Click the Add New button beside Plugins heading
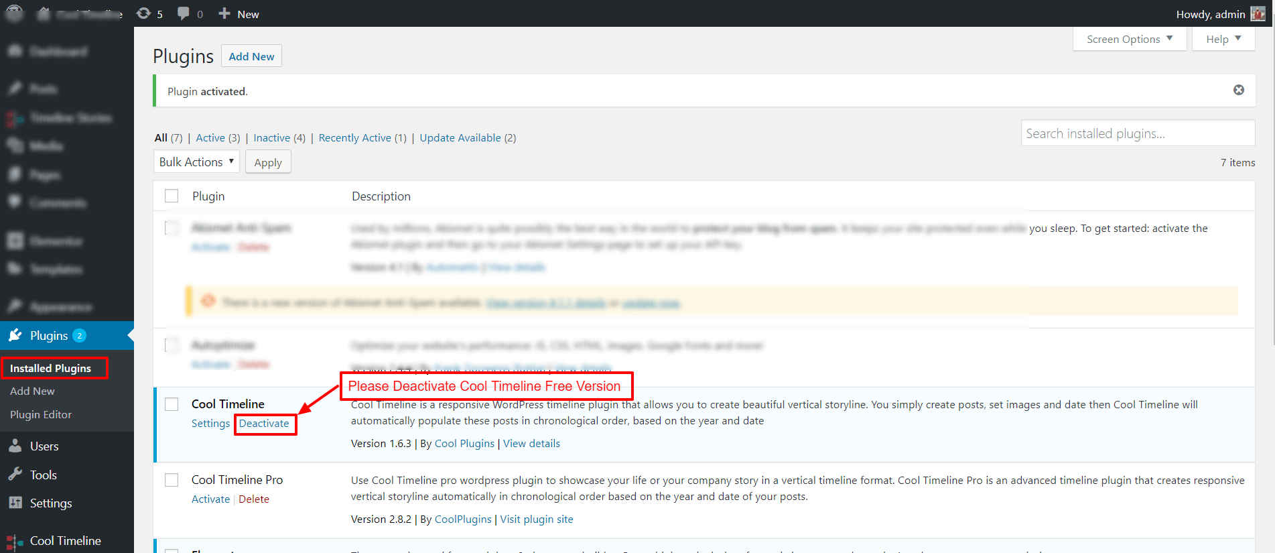This screenshot has height=553, width=1275. (251, 56)
